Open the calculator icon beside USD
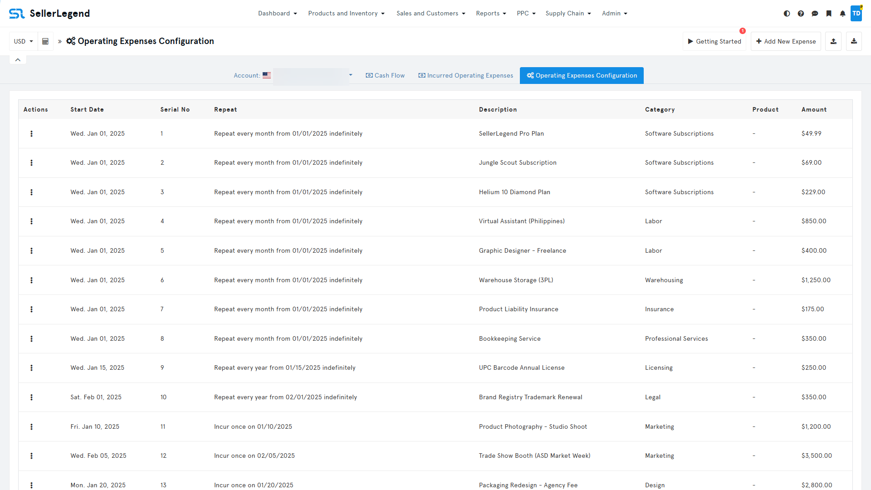Screen dimensions: 871x490 tap(45, 41)
